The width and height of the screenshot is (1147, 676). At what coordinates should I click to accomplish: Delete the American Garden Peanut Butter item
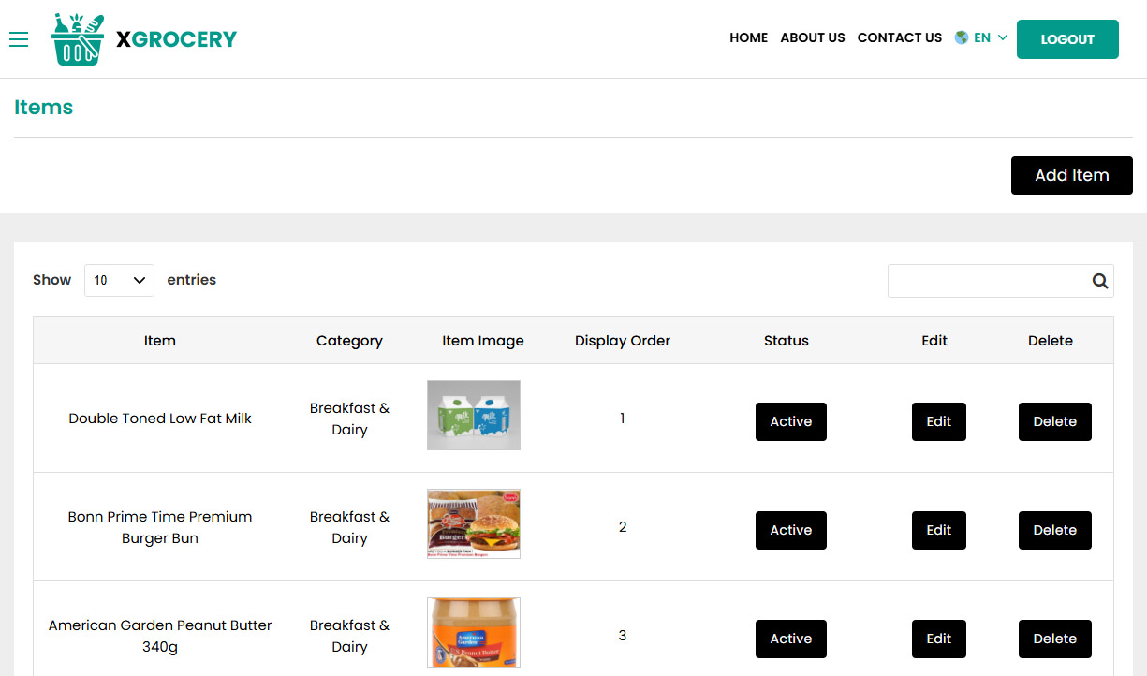click(1054, 639)
